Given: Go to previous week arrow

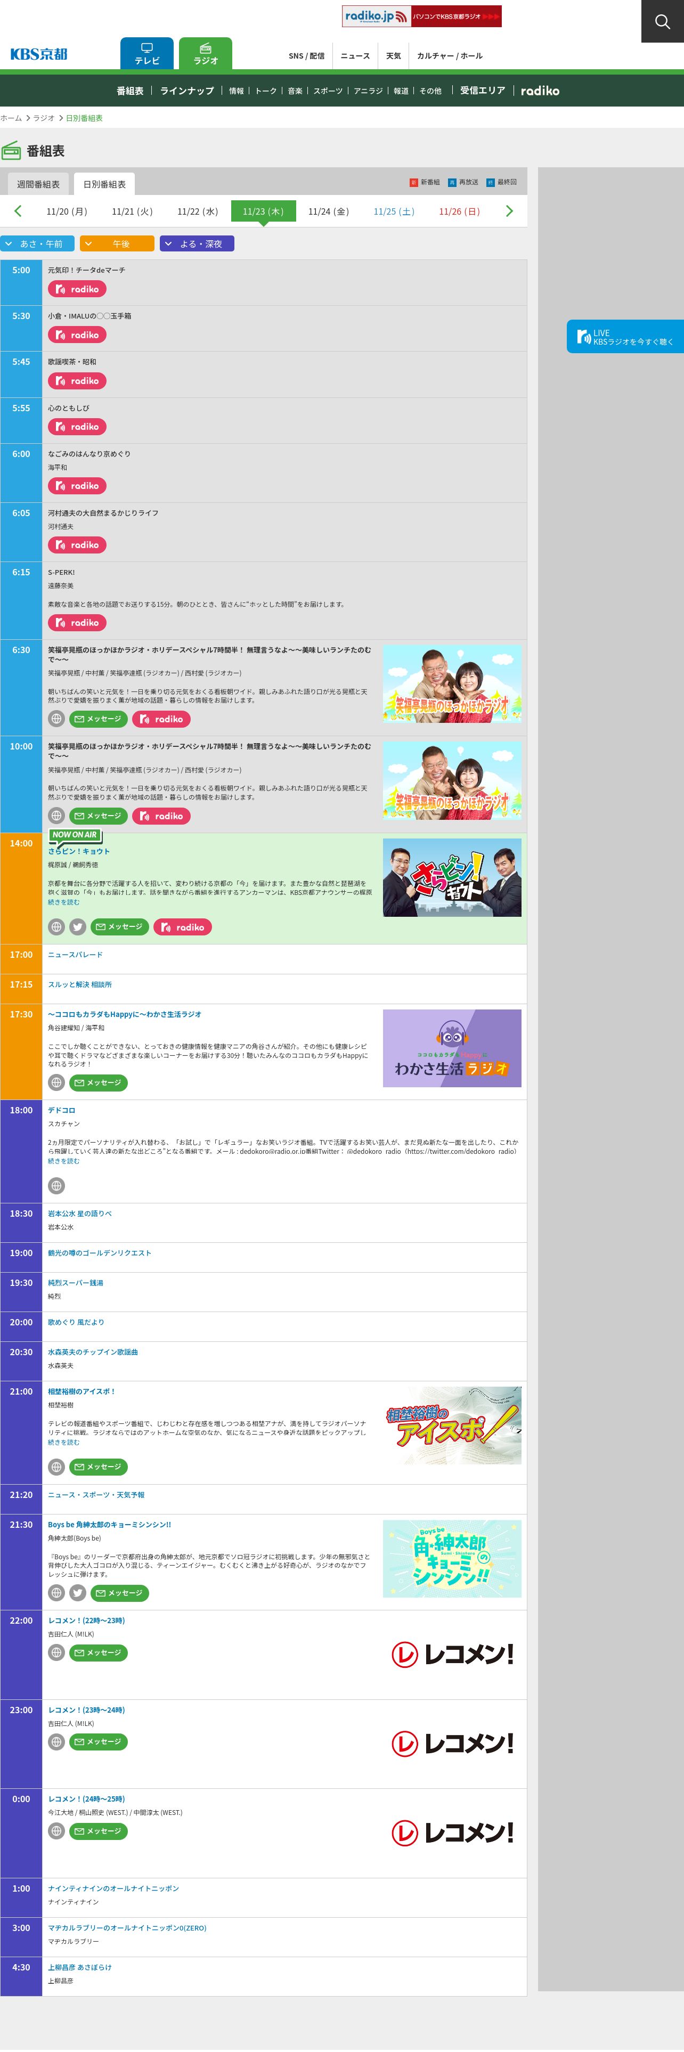Looking at the screenshot, I should click(18, 211).
